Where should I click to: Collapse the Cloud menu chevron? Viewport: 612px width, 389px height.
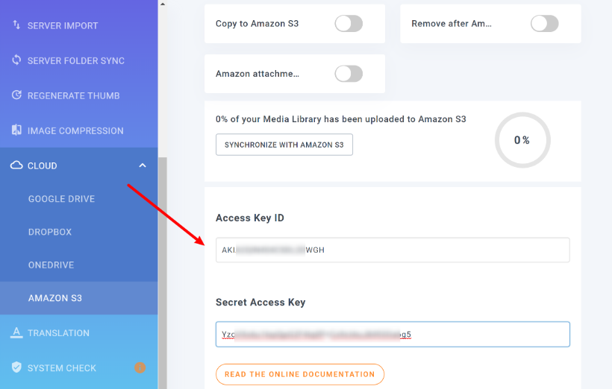143,165
